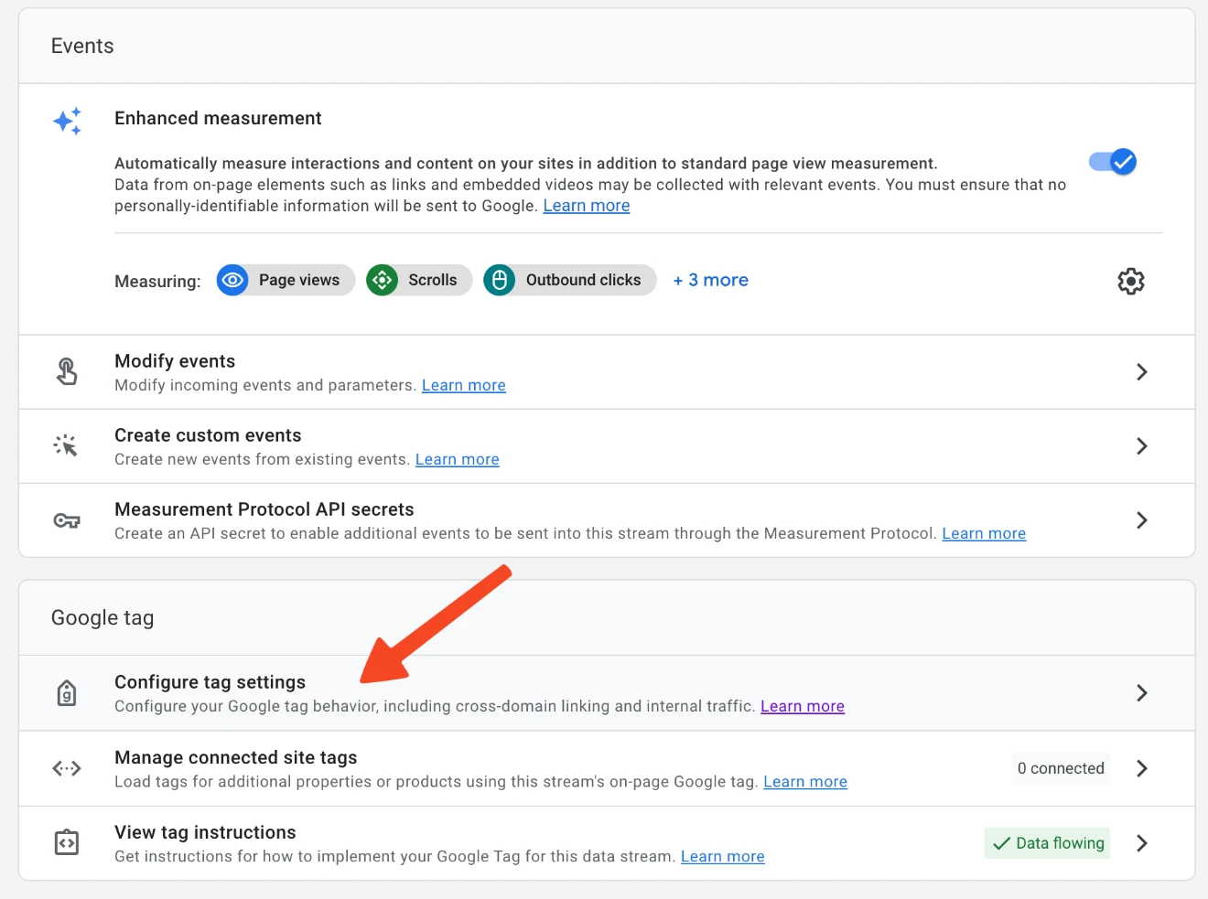The height and width of the screenshot is (899, 1208).
Task: Expand Measurement Protocol API secrets chevron
Action: coord(1141,520)
